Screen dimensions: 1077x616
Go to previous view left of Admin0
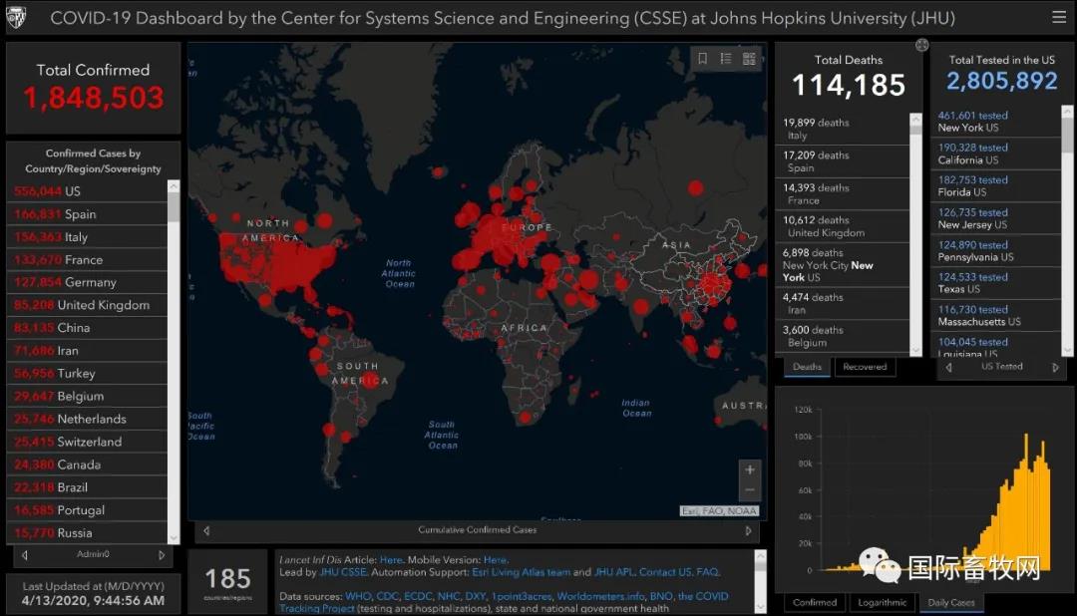click(25, 555)
